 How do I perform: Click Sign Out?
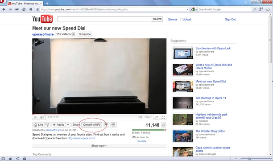(230, 19)
